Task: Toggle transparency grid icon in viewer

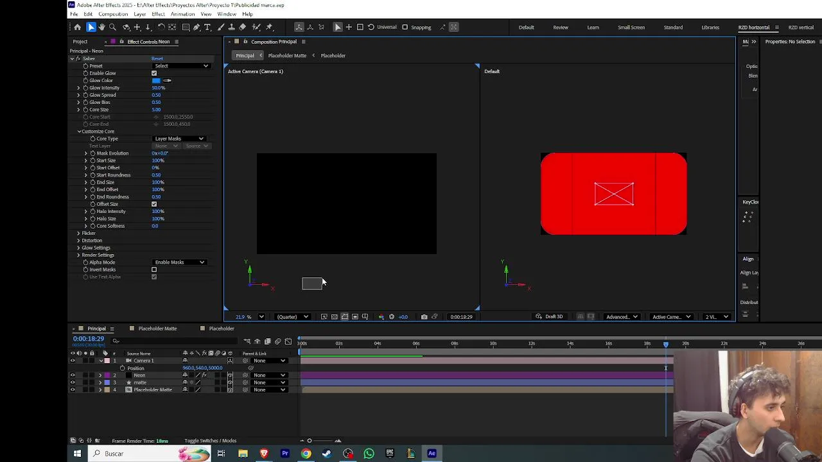Action: click(334, 317)
